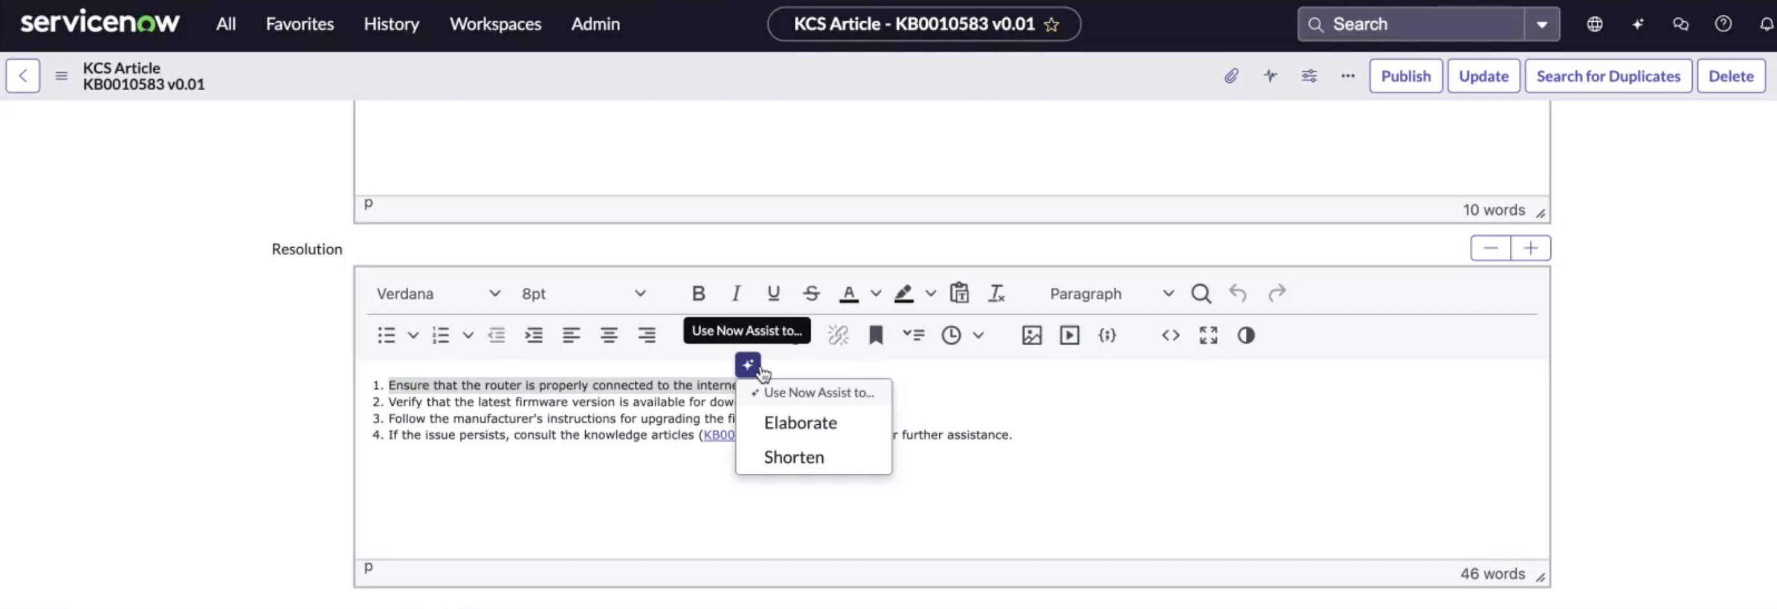This screenshot has width=1777, height=609.
Task: Click the Update button
Action: [x=1484, y=76]
